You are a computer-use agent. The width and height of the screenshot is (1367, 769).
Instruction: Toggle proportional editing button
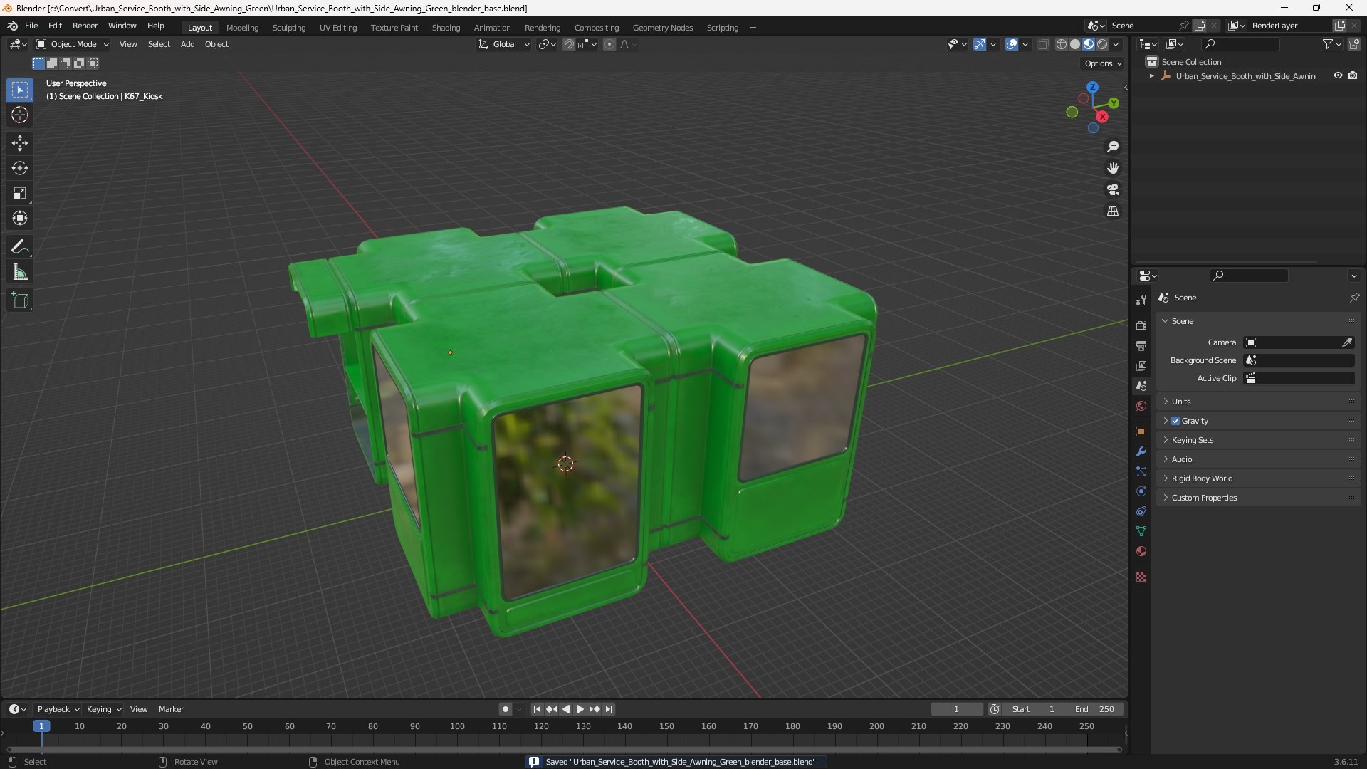[x=609, y=44]
